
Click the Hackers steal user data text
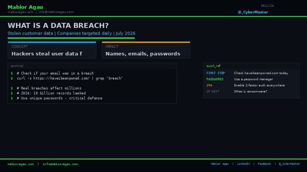47,54
